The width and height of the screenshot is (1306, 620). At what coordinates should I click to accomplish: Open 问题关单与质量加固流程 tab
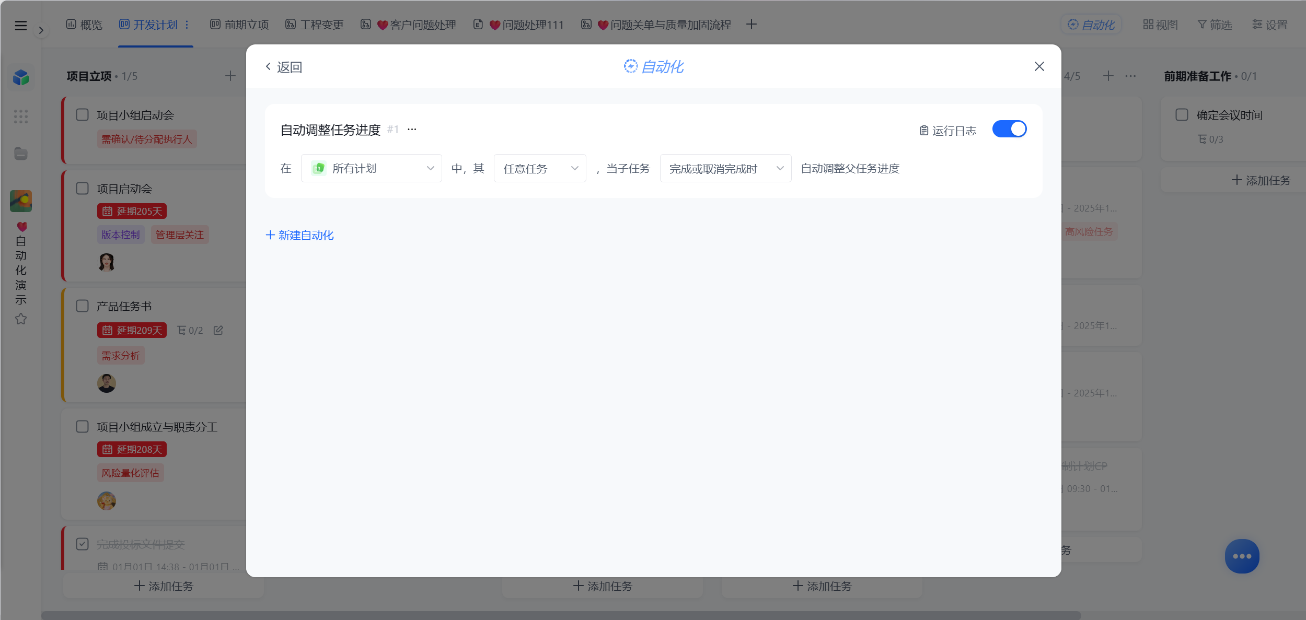pyautogui.click(x=656, y=25)
